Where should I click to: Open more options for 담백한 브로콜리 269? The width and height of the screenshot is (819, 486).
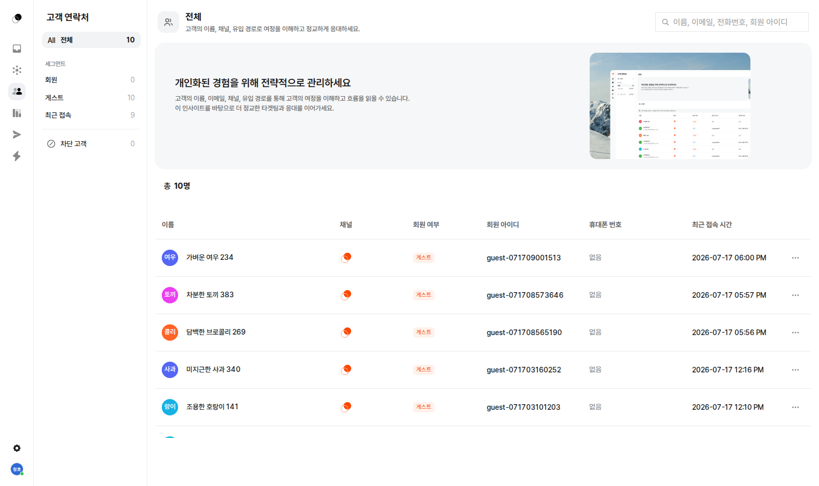[795, 333]
